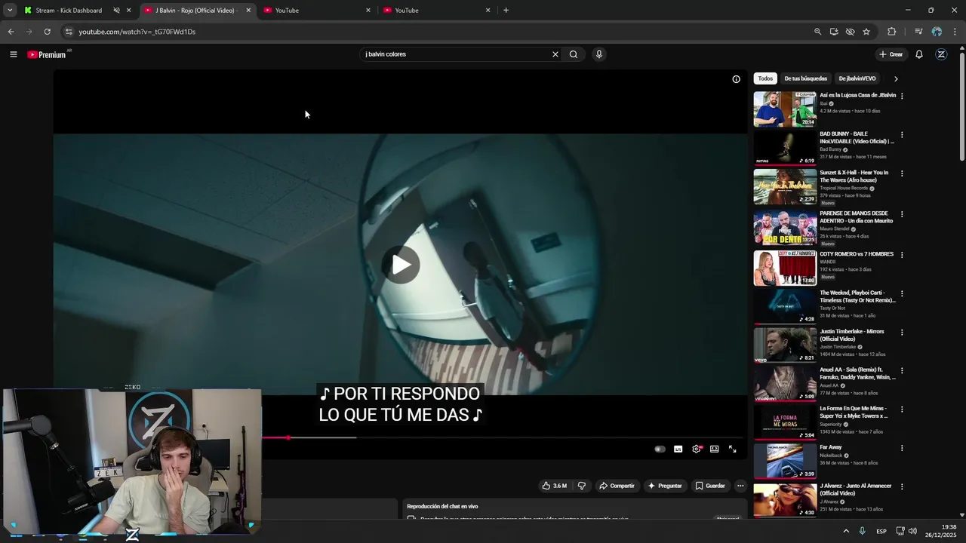Open more actions three-dot menu below video
This screenshot has height=543, width=966.
740,486
